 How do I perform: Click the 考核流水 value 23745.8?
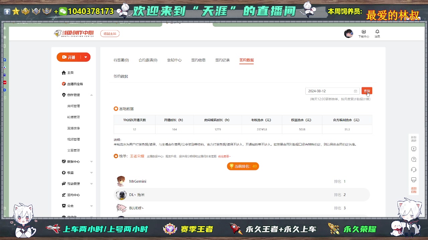click(x=262, y=129)
